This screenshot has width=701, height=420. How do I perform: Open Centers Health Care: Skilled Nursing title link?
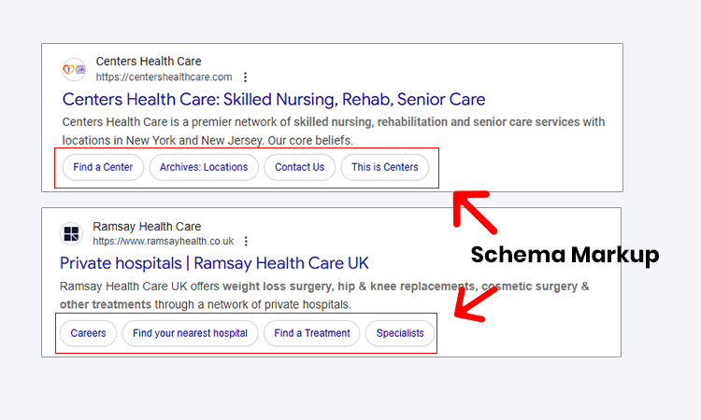(274, 99)
